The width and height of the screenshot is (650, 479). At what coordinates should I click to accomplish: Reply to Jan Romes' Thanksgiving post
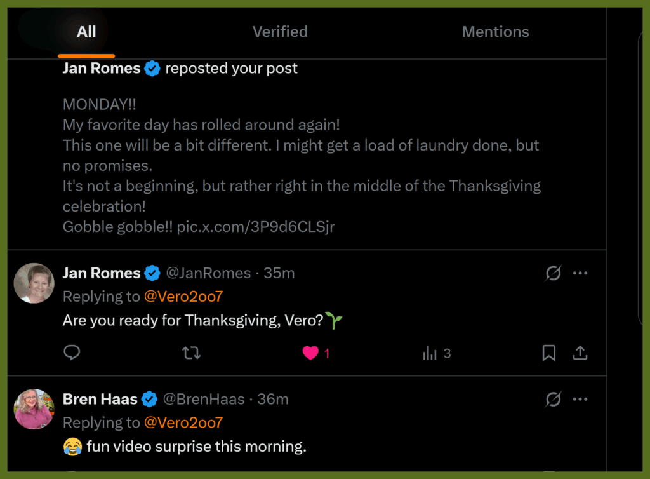(x=72, y=353)
